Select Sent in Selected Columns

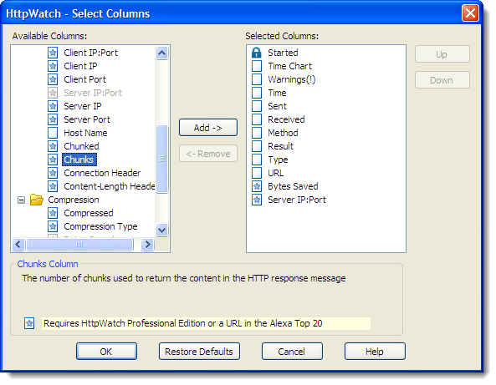[277, 106]
